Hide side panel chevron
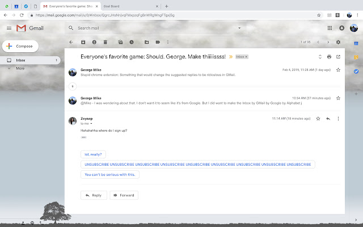The image size is (363, 227). pyautogui.click(x=356, y=220)
